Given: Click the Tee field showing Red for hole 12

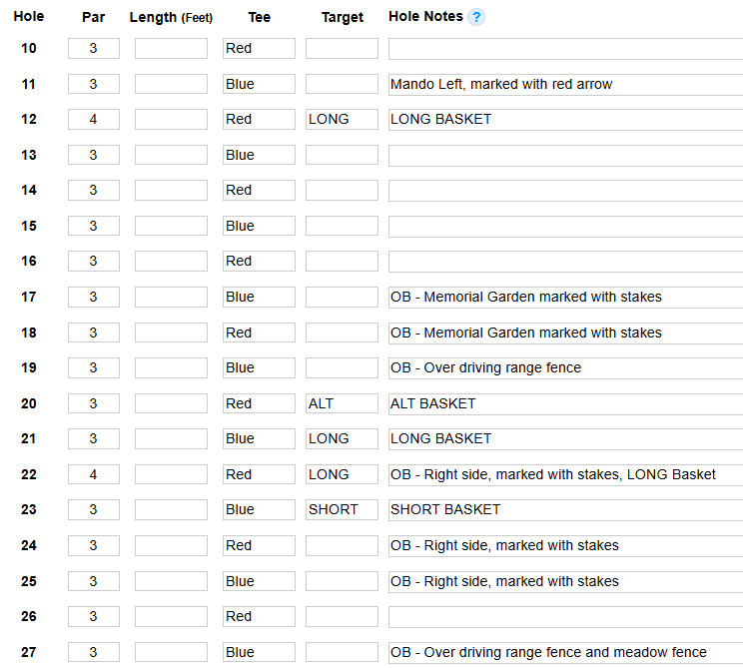Looking at the screenshot, I should click(x=260, y=120).
